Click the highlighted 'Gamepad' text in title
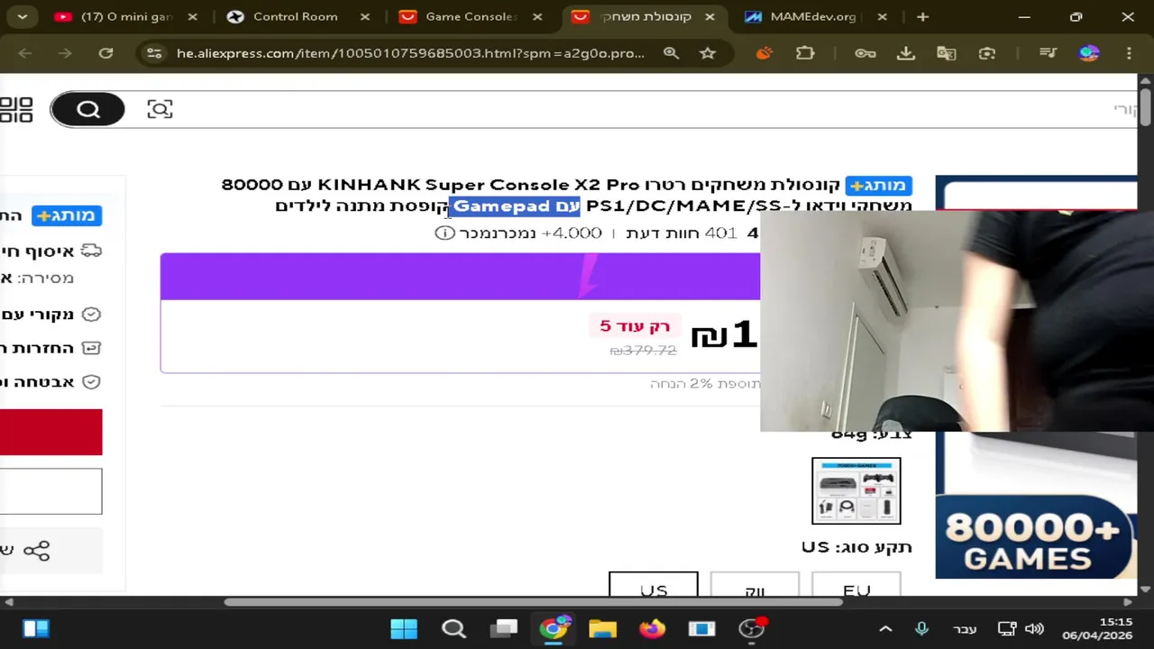1154x649 pixels. [x=501, y=206]
